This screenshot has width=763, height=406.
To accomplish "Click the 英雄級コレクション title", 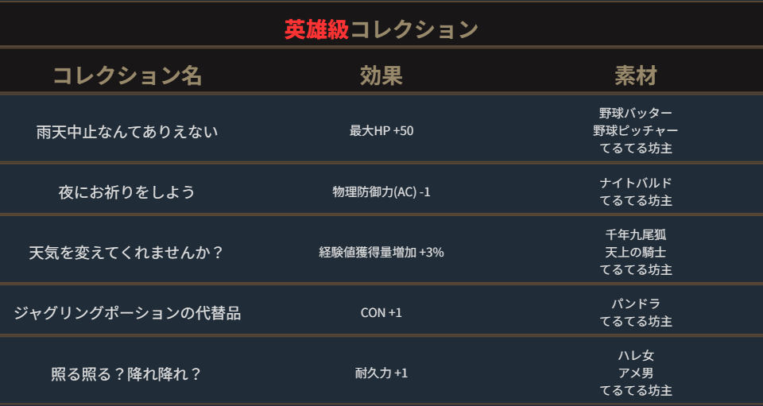I will [381, 29].
